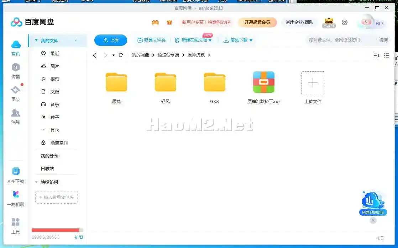Click the 创建企业/团队 button
Image resolution: width=398 pixels, height=248 pixels.
299,22
